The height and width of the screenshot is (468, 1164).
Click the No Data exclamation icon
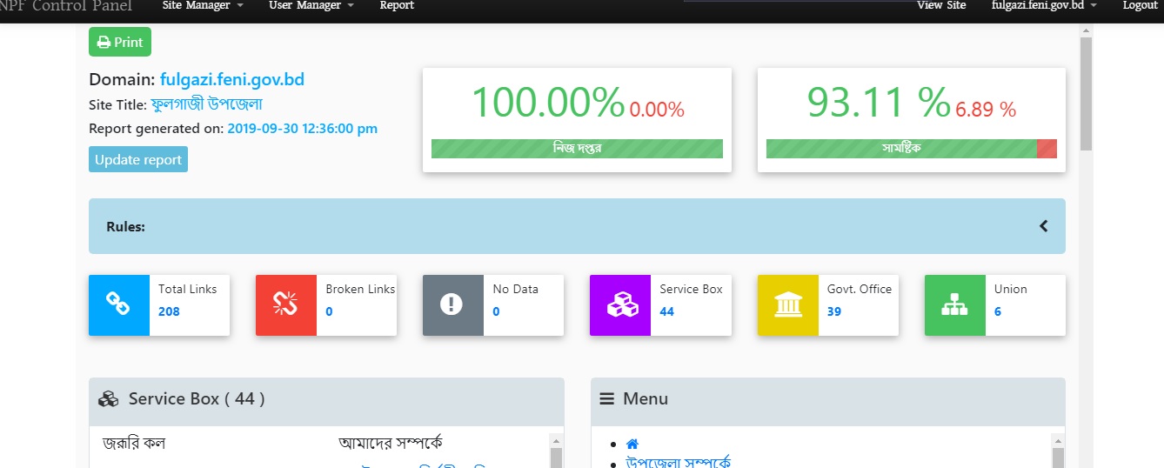coord(452,304)
